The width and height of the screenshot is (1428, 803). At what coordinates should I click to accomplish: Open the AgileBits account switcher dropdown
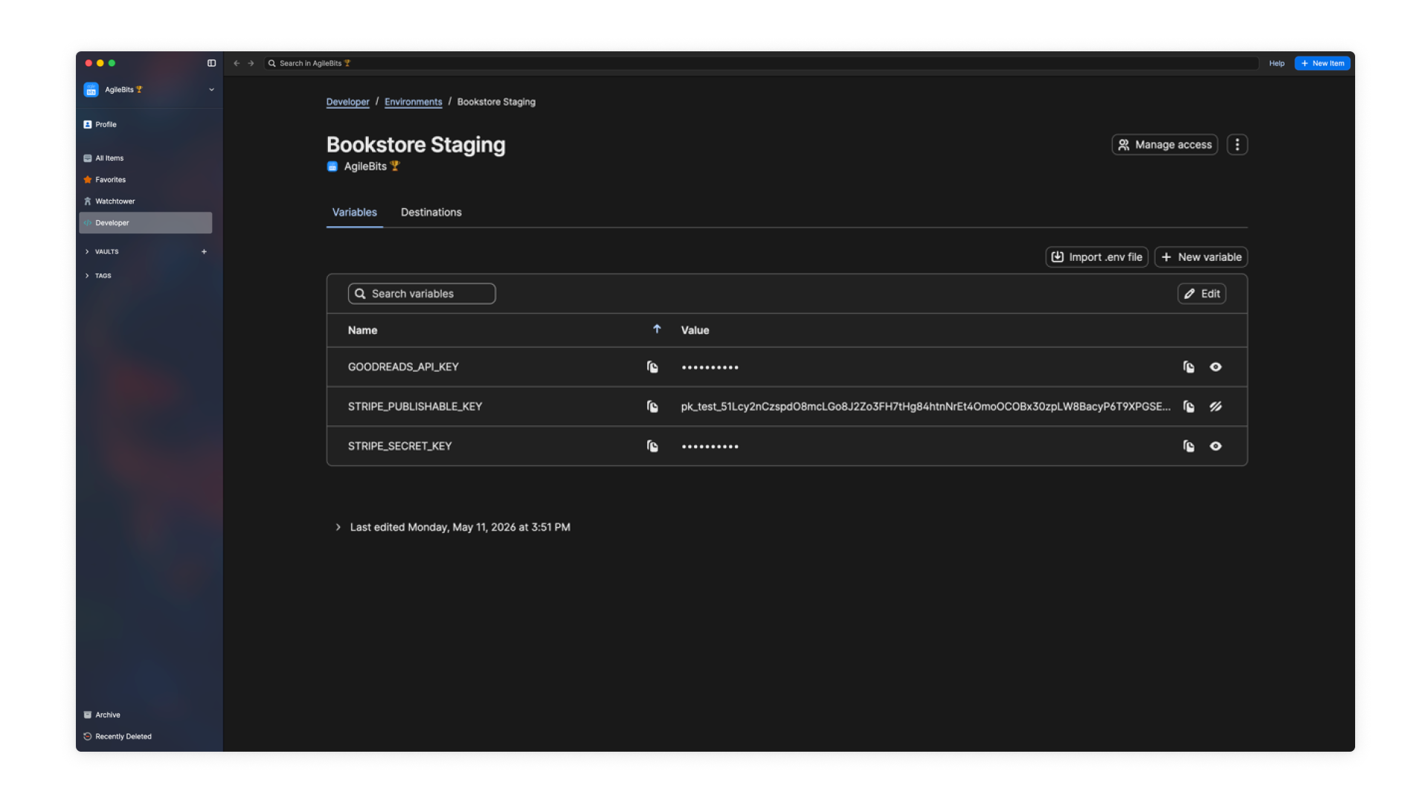[211, 90]
